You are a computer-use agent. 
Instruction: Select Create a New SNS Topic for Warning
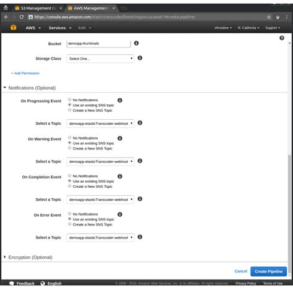[70, 148]
